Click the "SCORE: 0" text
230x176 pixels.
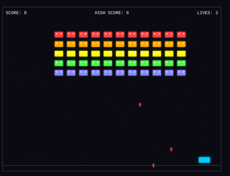[x=16, y=13]
